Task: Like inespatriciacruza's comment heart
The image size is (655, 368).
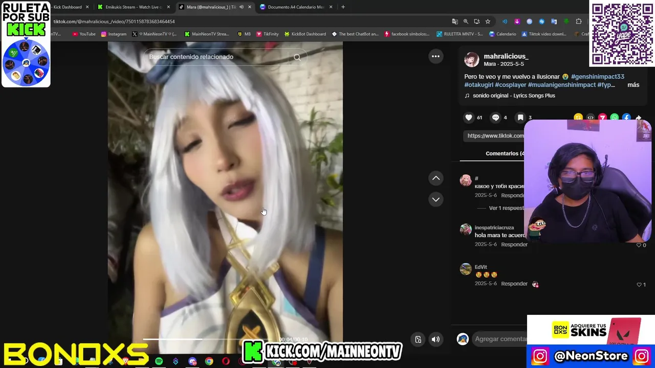Action: click(639, 245)
